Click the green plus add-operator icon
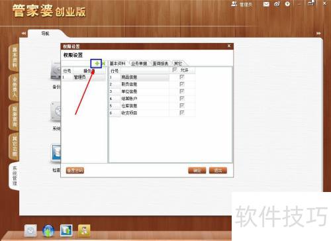Image resolution: width=331 pixels, height=241 pixels. [x=97, y=64]
